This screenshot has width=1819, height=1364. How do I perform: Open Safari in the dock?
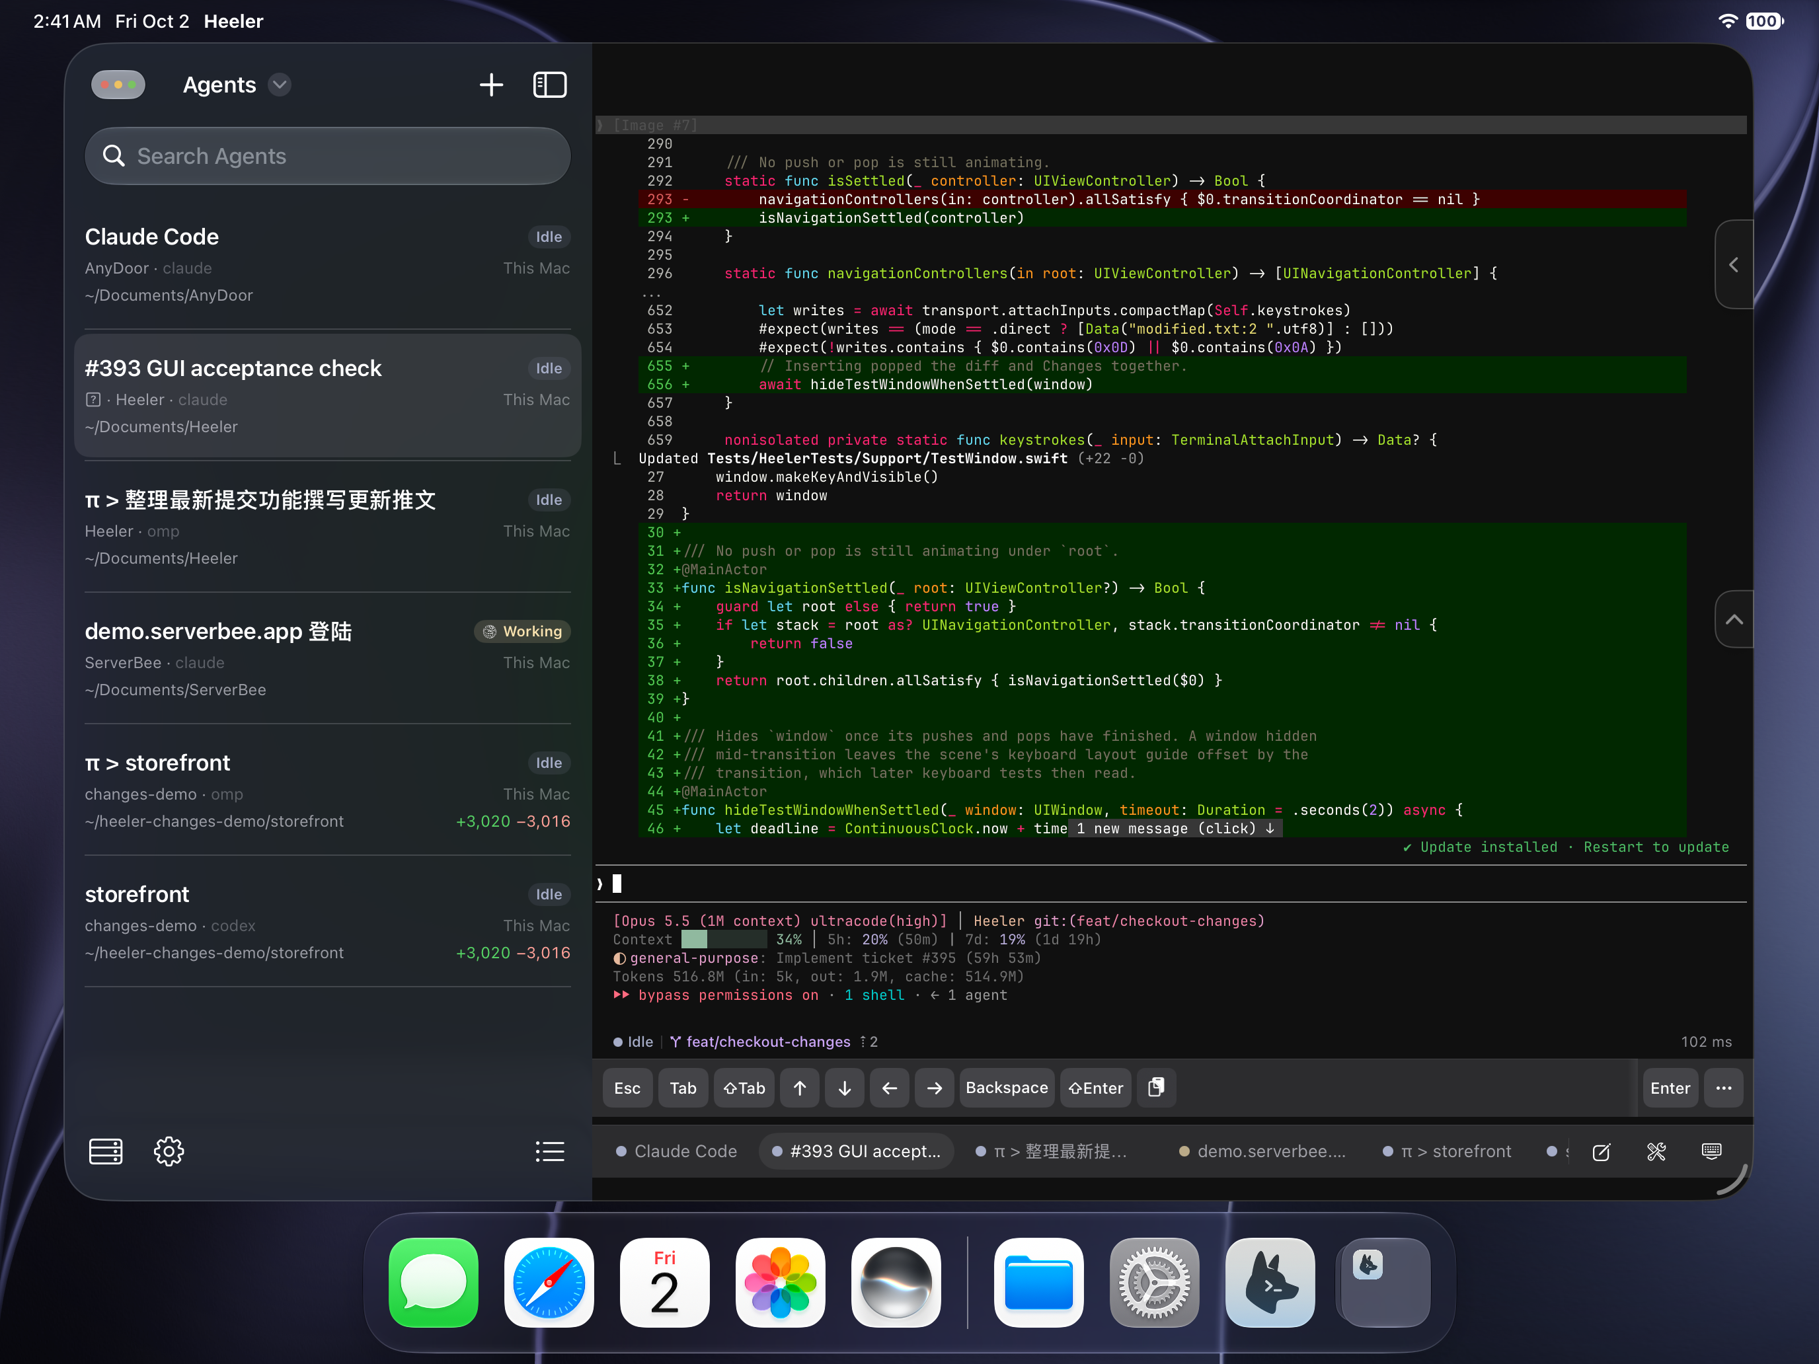(549, 1283)
